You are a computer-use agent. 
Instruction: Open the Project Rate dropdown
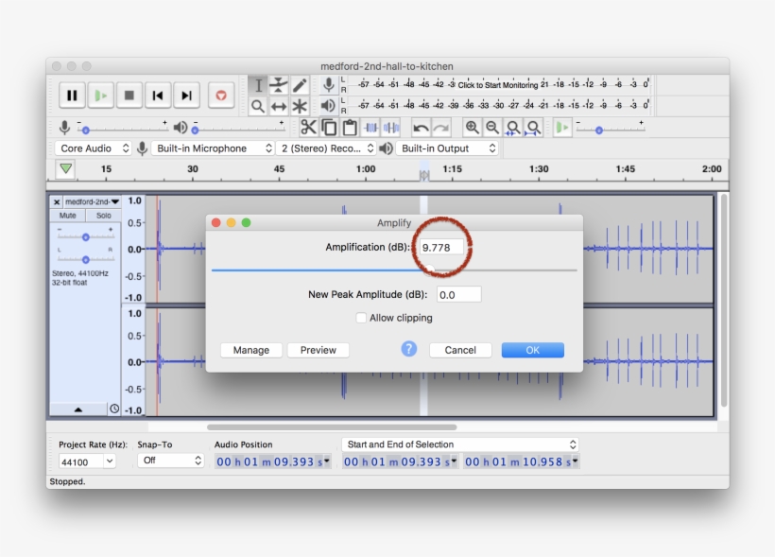86,461
